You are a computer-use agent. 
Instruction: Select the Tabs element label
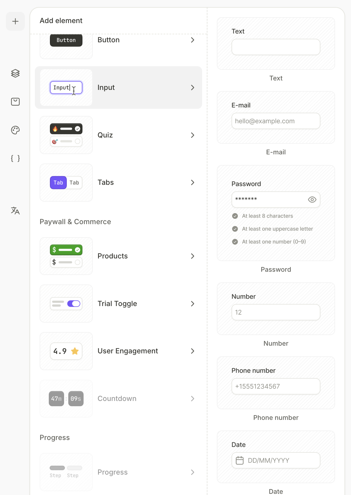pyautogui.click(x=105, y=182)
